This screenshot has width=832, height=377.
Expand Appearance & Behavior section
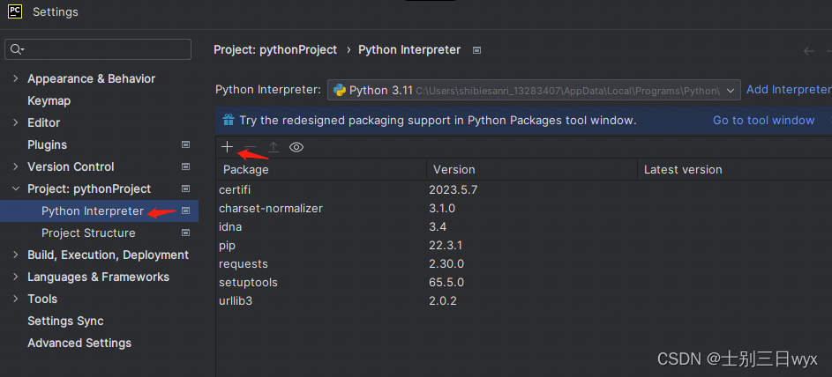pyautogui.click(x=15, y=78)
